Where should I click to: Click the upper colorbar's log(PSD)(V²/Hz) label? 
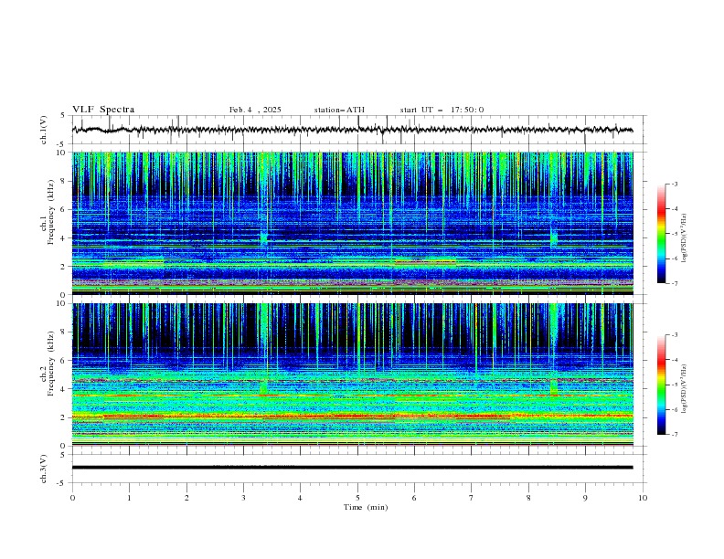pos(685,238)
